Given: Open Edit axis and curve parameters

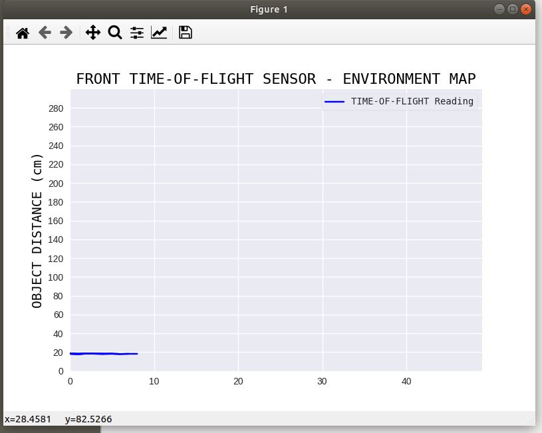Looking at the screenshot, I should click(159, 33).
